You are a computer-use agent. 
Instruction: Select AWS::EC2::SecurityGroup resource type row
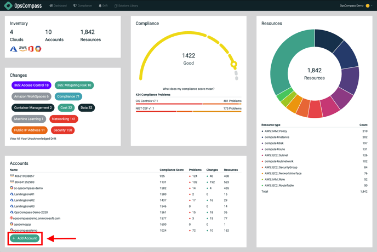315,167
